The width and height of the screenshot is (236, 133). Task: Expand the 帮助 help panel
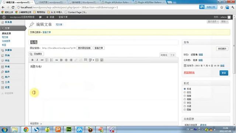(225, 22)
